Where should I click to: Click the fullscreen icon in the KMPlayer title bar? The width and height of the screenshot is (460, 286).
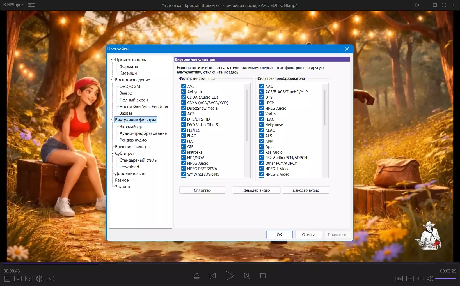coord(444,5)
